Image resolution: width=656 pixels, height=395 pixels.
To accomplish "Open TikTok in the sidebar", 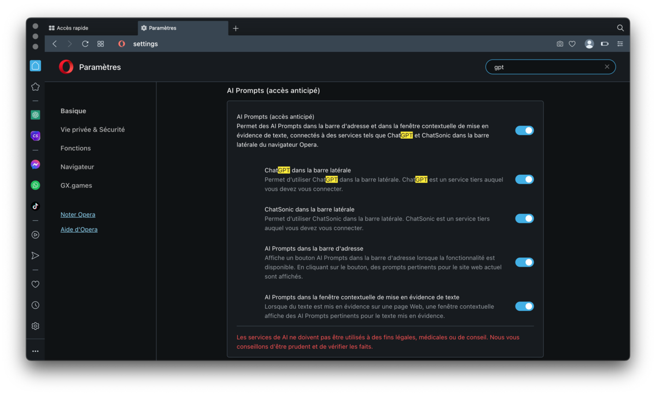I will 36,206.
